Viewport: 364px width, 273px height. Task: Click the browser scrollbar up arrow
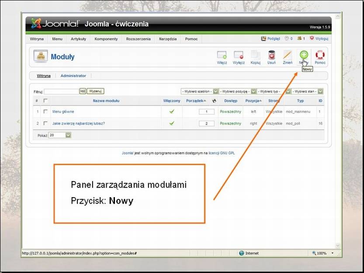click(338, 16)
